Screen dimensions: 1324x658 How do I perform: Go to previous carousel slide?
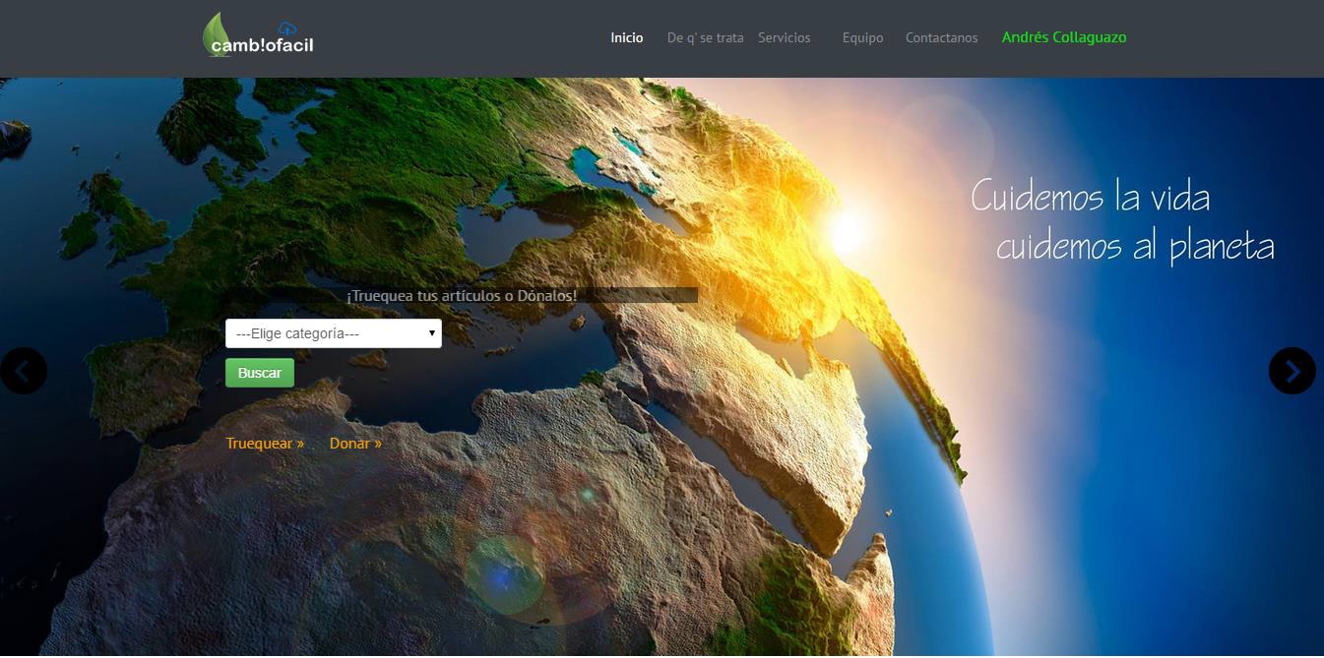pyautogui.click(x=24, y=371)
